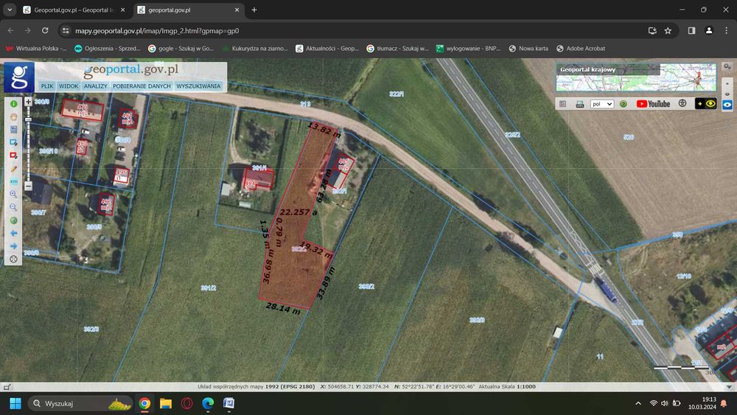Bookmark this page with the star

click(668, 30)
